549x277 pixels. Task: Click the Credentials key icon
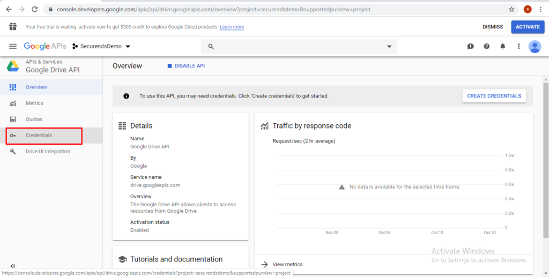coord(13,136)
